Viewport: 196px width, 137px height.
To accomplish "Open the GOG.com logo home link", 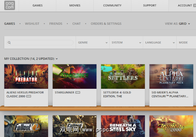I will click(x=9, y=5).
